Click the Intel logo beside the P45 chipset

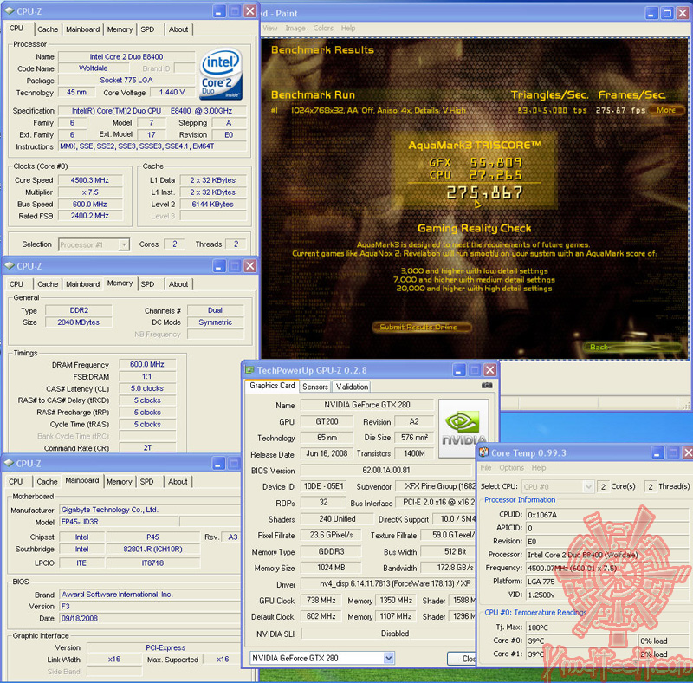(82, 537)
